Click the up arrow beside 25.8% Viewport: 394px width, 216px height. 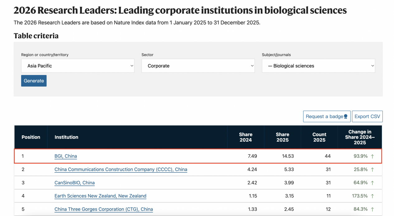[x=372, y=170]
